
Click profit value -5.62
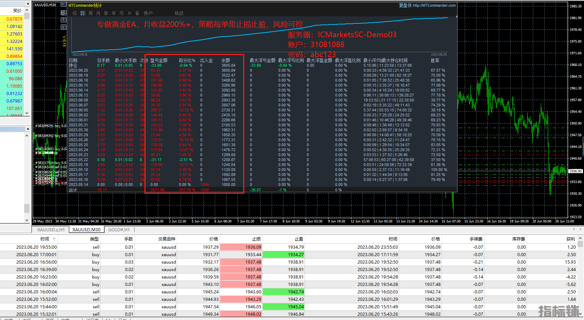pyautogui.click(x=571, y=284)
